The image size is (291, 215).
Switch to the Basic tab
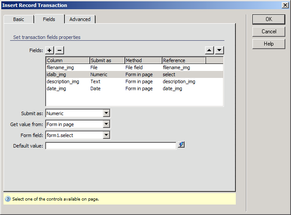click(x=18, y=19)
